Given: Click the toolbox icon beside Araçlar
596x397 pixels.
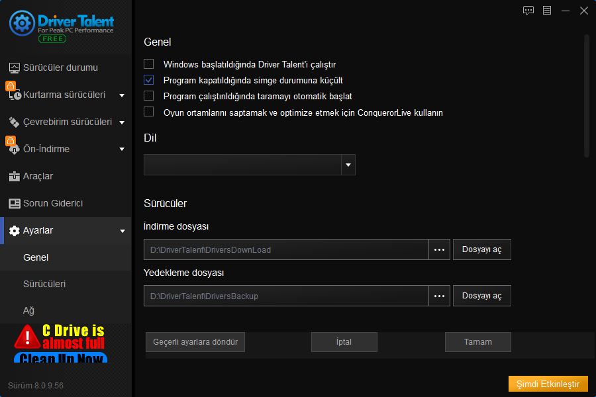Looking at the screenshot, I should point(14,176).
